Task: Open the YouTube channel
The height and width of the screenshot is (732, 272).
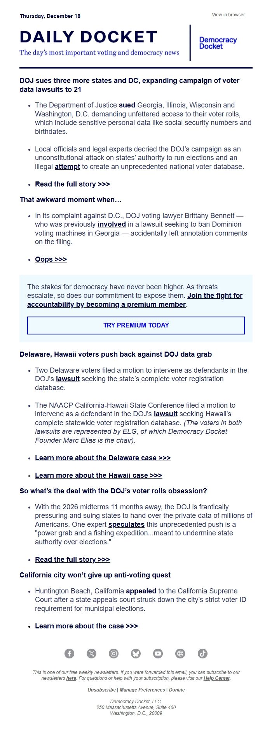Action: (x=157, y=654)
